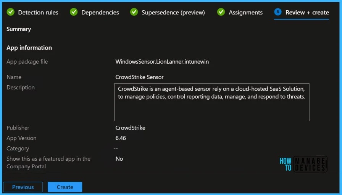The width and height of the screenshot is (342, 195).
Task: Click the App Version value 6.46
Action: [x=121, y=138]
